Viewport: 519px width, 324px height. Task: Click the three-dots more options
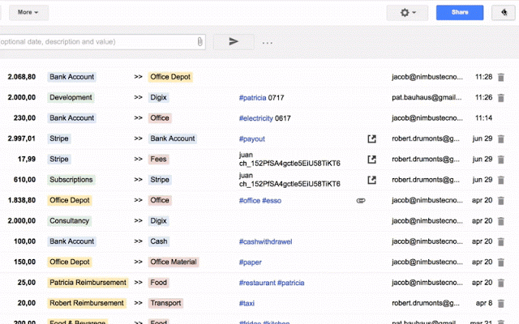[x=267, y=42]
